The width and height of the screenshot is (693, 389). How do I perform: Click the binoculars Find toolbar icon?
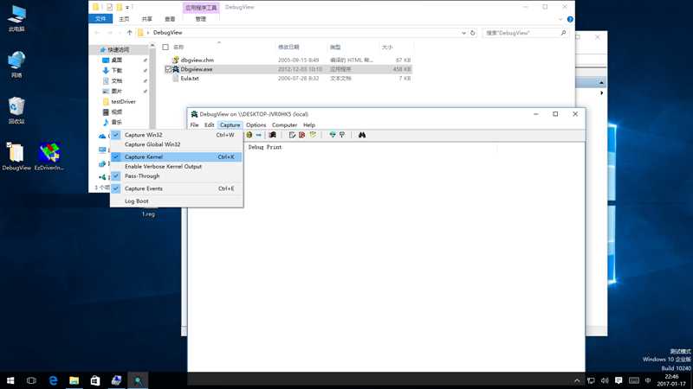(362, 135)
